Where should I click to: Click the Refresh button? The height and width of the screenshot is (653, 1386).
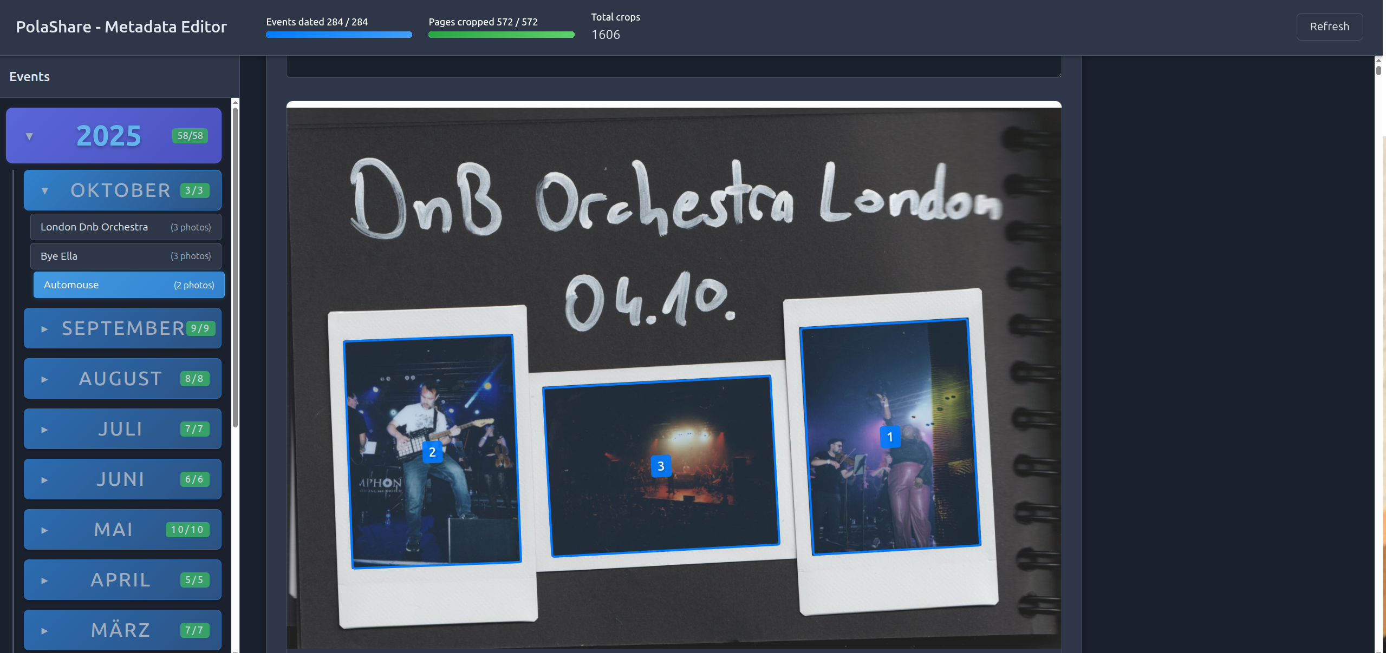(x=1329, y=26)
